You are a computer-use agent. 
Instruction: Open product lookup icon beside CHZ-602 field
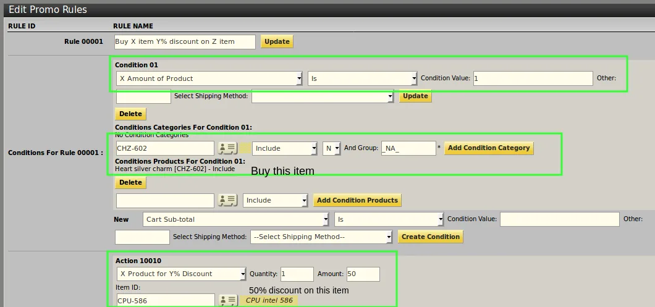[227, 148]
